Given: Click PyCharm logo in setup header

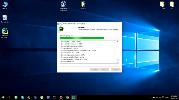Looking at the screenshot, I should coord(61,29).
